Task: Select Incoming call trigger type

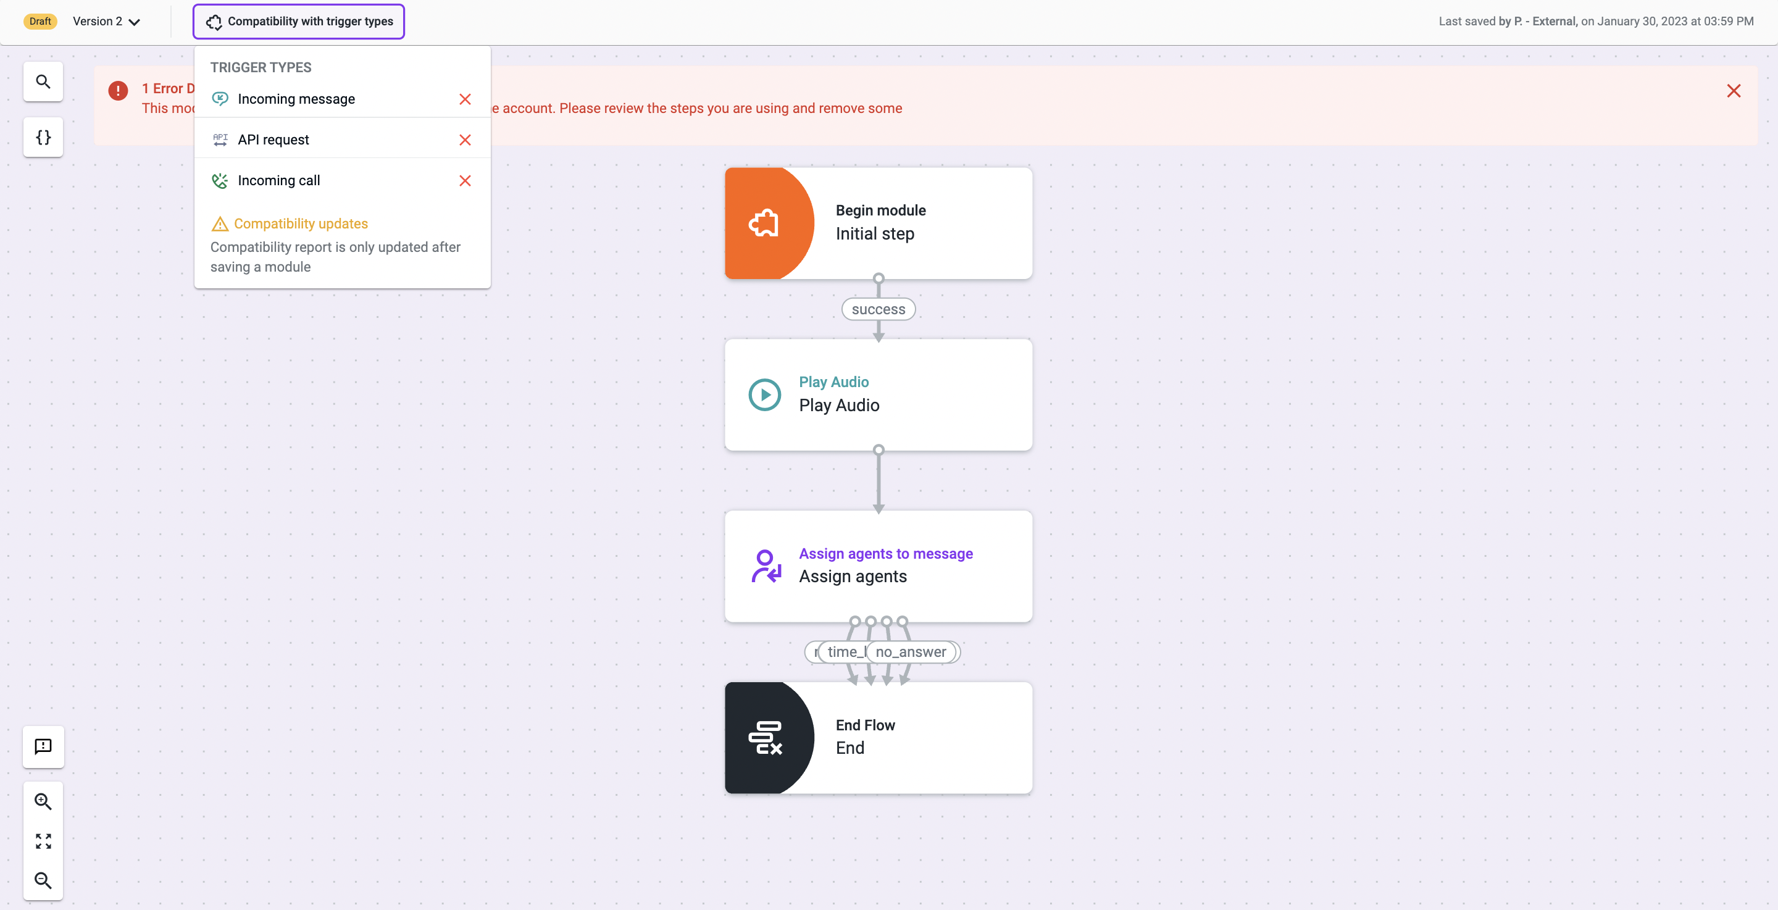Action: (279, 180)
